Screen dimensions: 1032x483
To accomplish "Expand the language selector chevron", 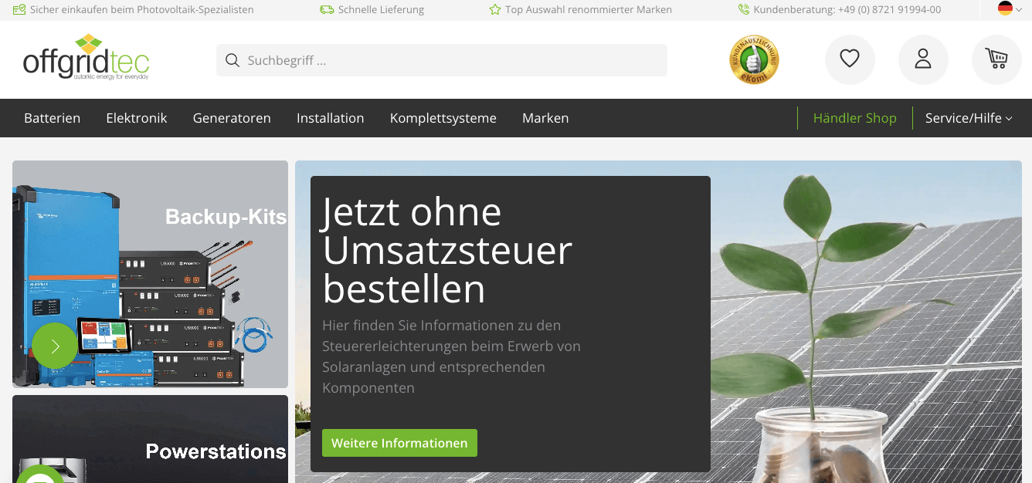I will [1019, 10].
